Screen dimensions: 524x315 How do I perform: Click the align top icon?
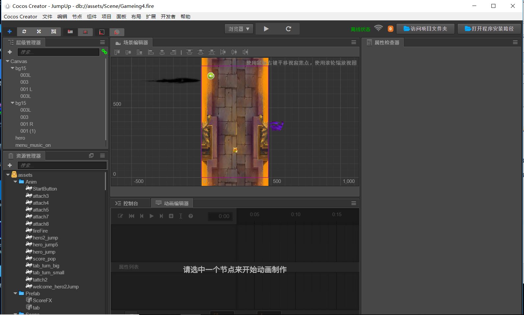117,52
